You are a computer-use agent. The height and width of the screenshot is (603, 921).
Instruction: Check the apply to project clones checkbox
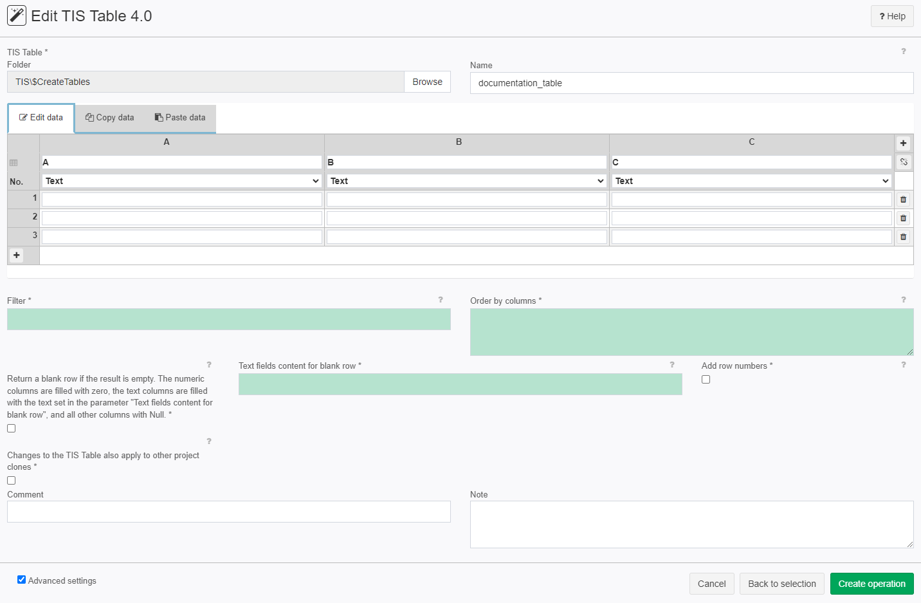[x=11, y=481]
